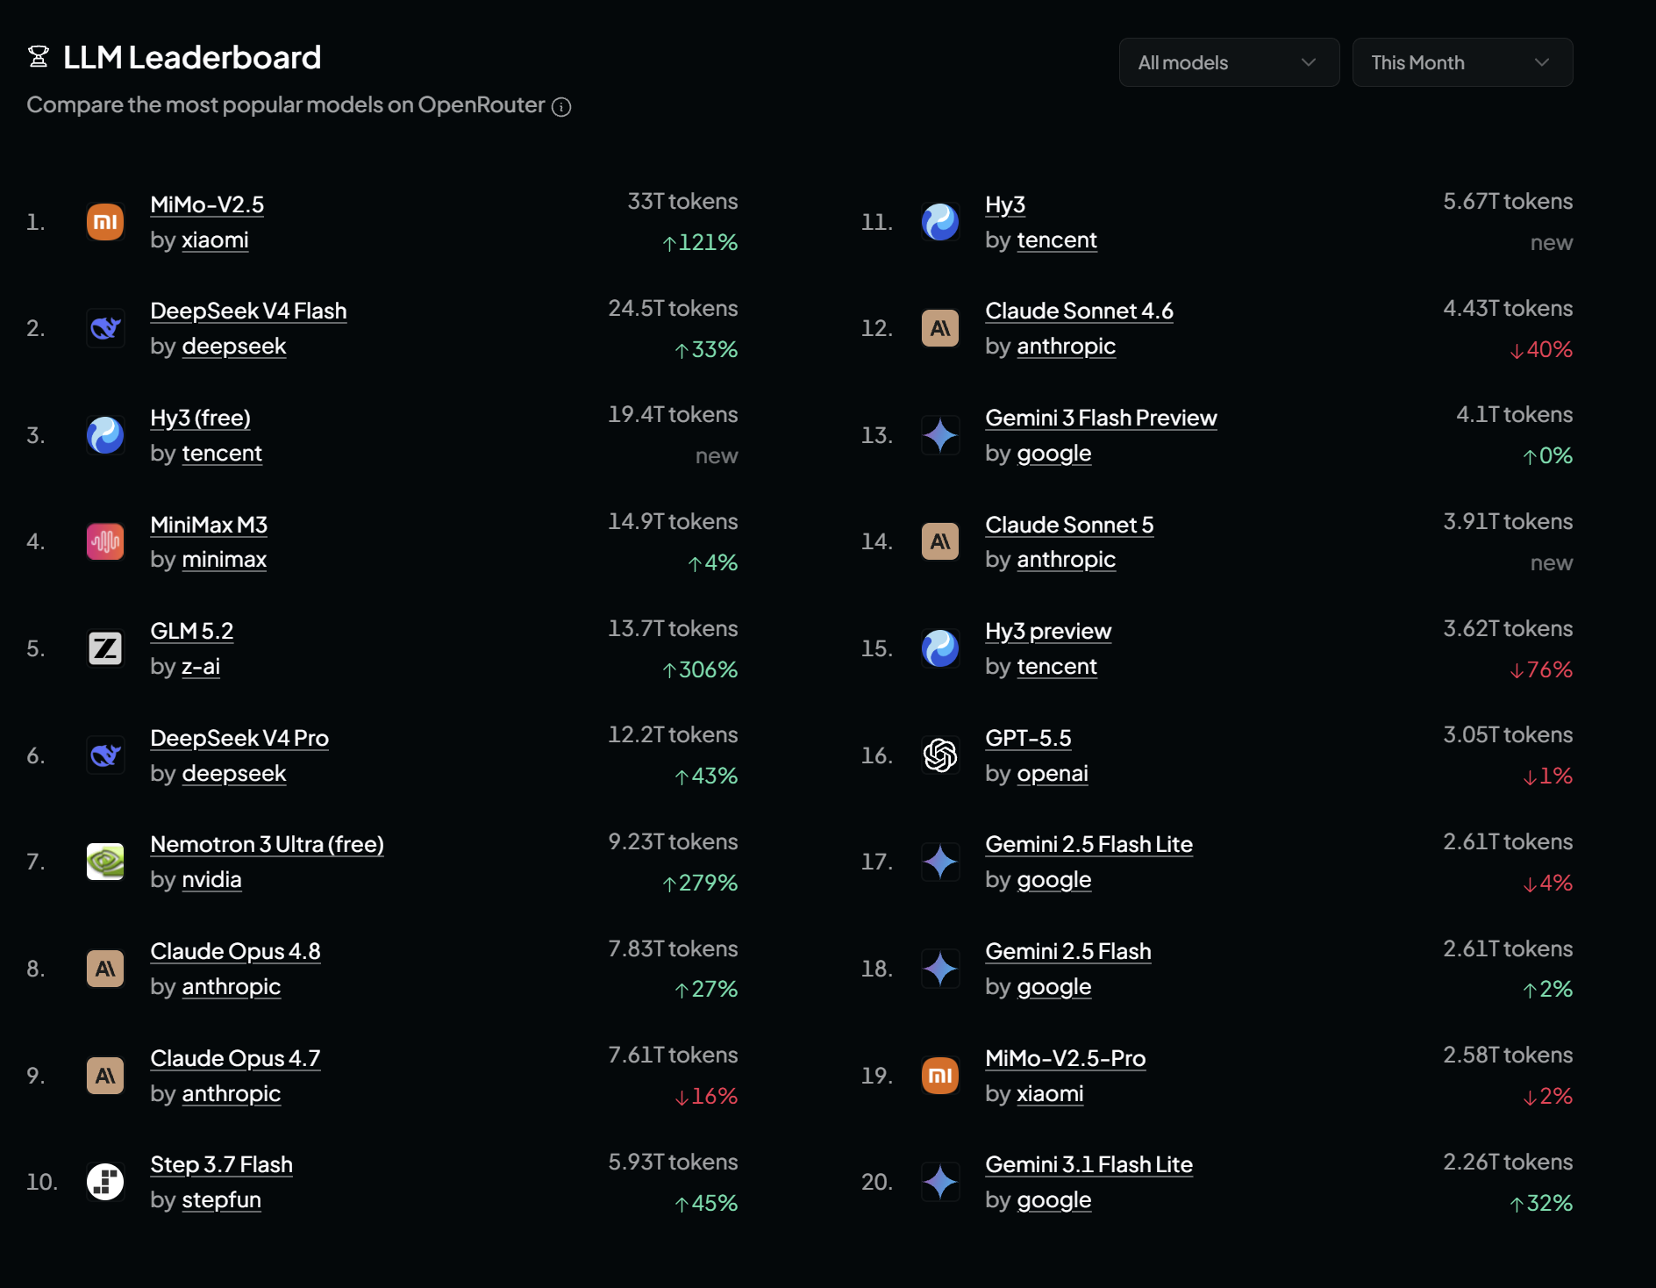Click the Xiaomi logo next to MiMo-V2.5
This screenshot has width=1656, height=1288.
coord(105,222)
